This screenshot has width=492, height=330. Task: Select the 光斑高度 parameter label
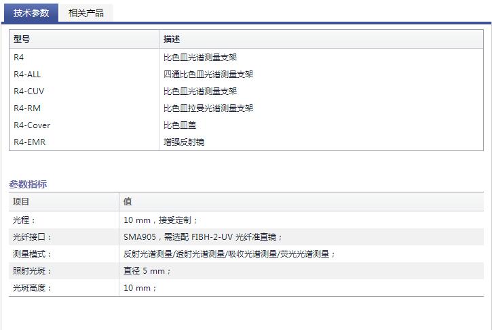click(32, 288)
